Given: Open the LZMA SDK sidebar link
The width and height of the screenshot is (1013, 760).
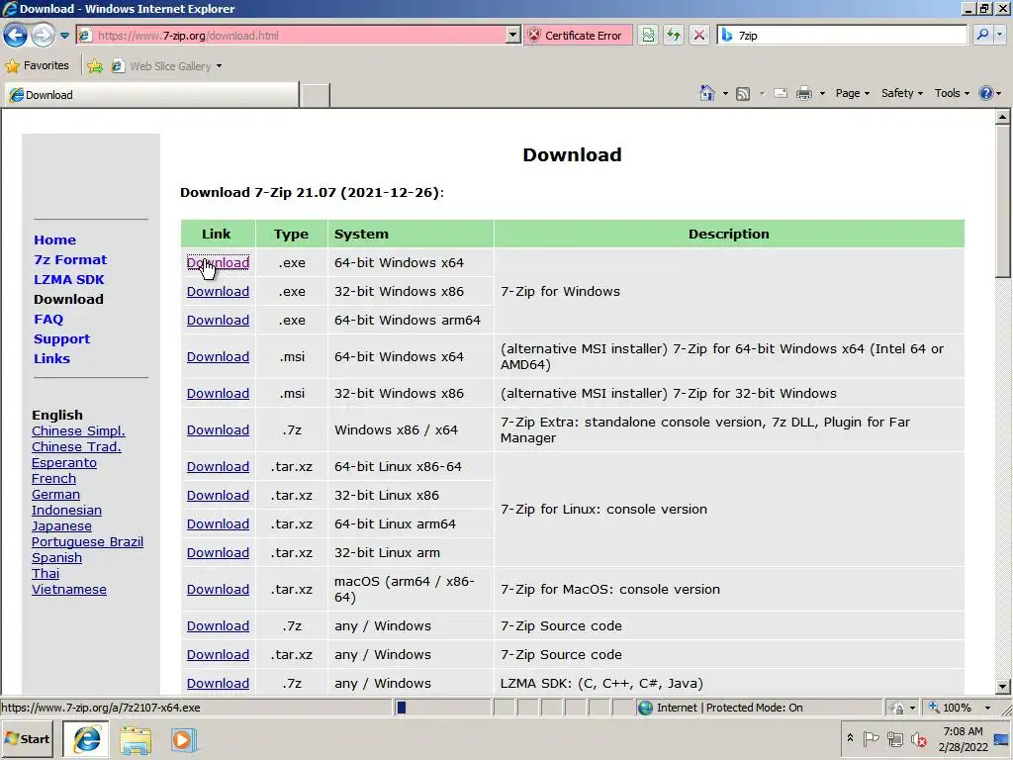Looking at the screenshot, I should (x=69, y=280).
